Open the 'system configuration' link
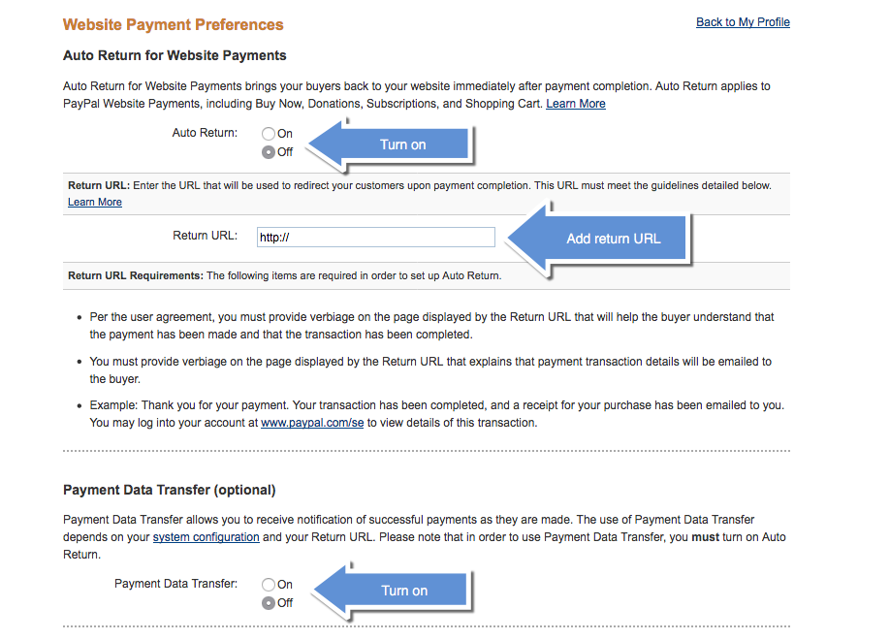Screen dimensions: 890x640 click(206, 536)
